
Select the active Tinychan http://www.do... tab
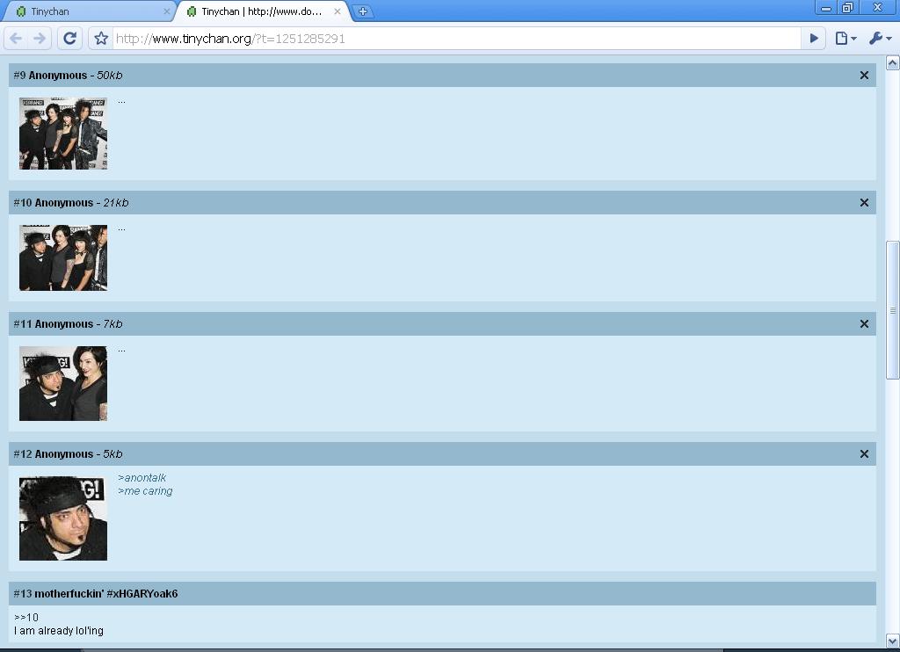(261, 11)
